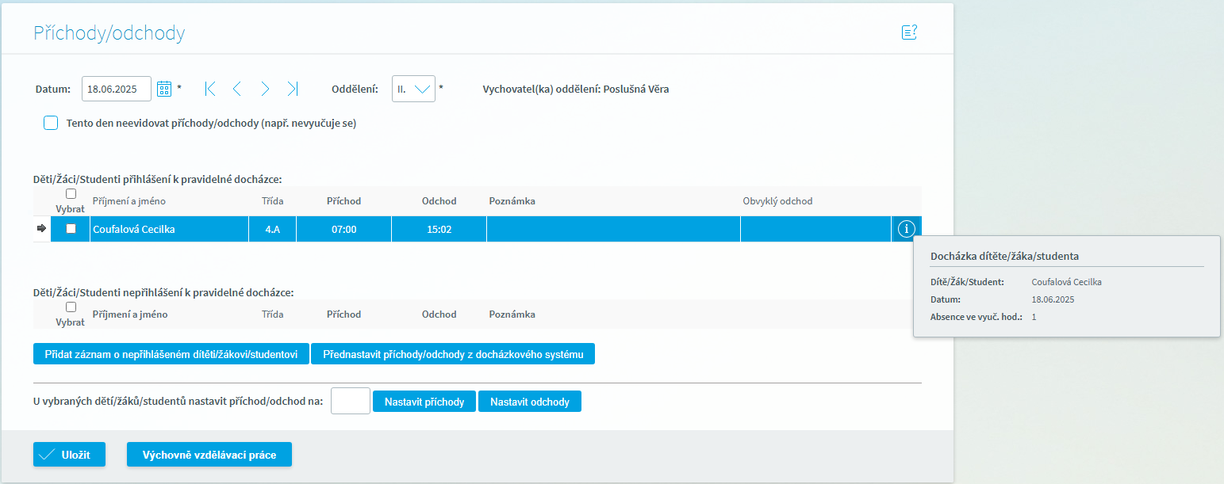The width and height of the screenshot is (1224, 484).
Task: Tick the checkbox for Coufalová Cecilka
Action: (x=71, y=229)
